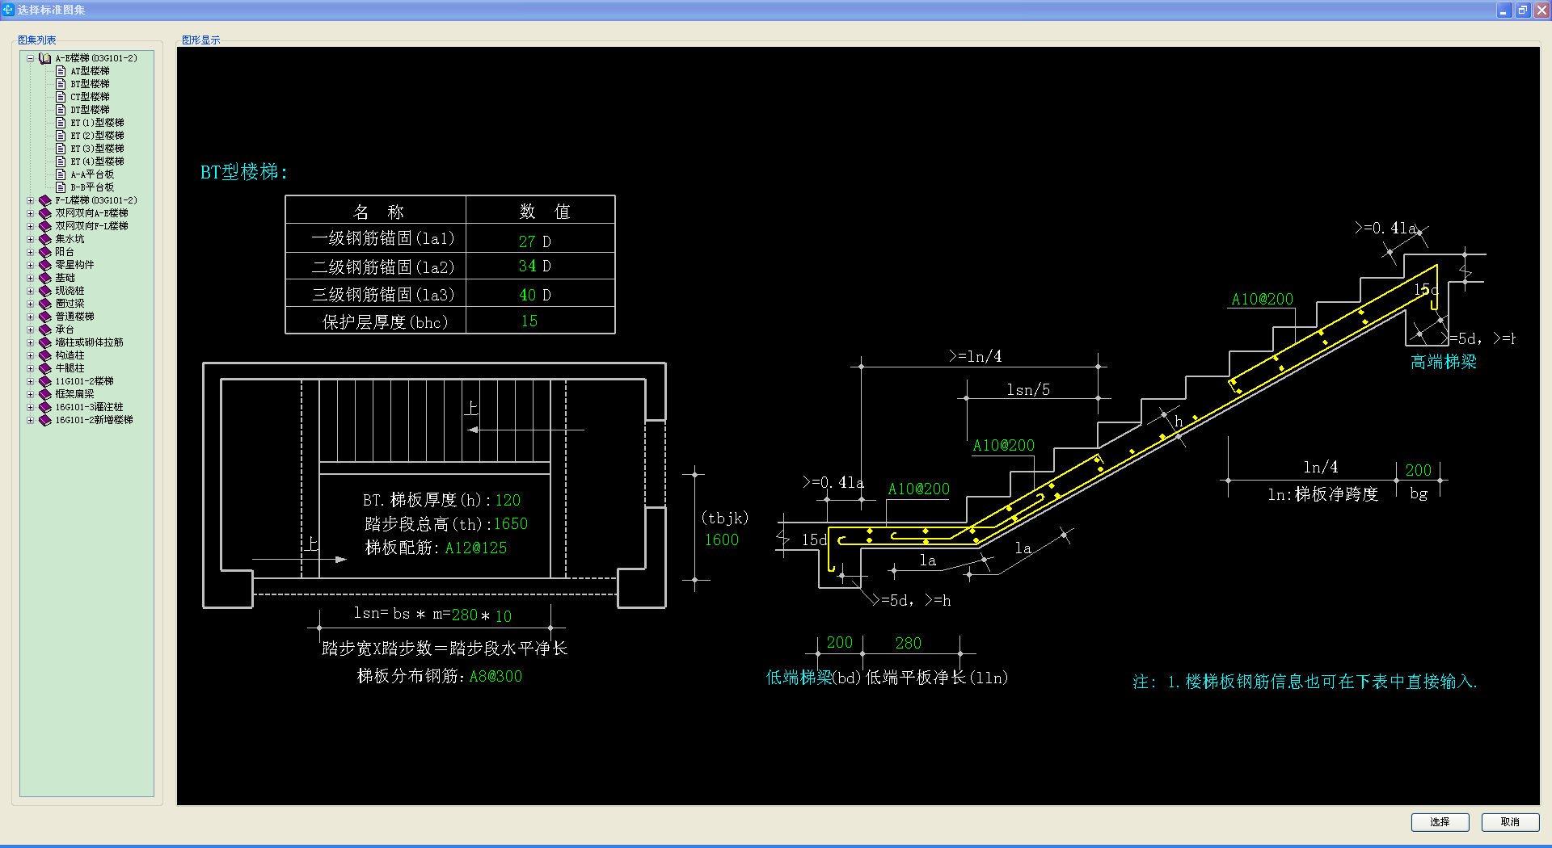Expand the 16G101-2新增楼梯 tree node
This screenshot has height=848, width=1552.
30,420
